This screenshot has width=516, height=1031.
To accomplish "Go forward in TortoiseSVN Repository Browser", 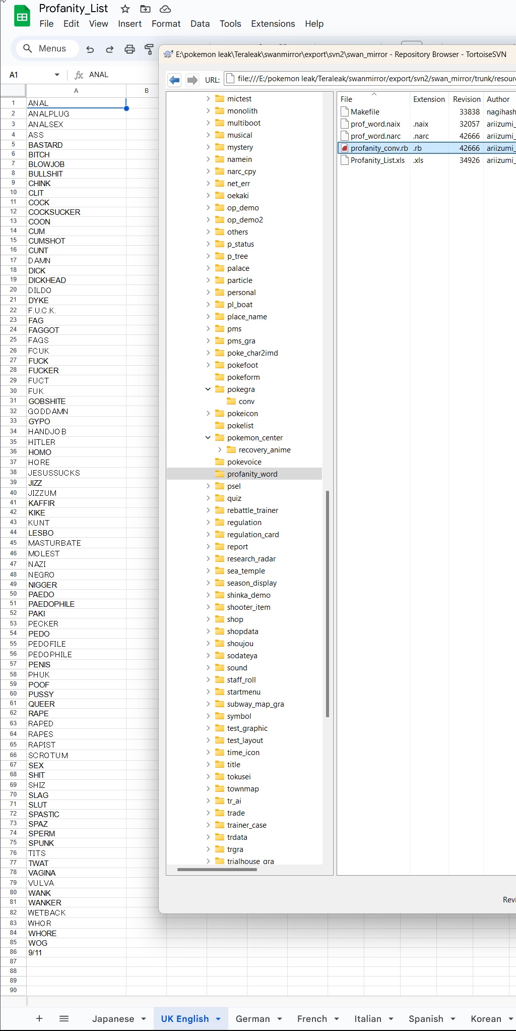I will click(x=192, y=80).
